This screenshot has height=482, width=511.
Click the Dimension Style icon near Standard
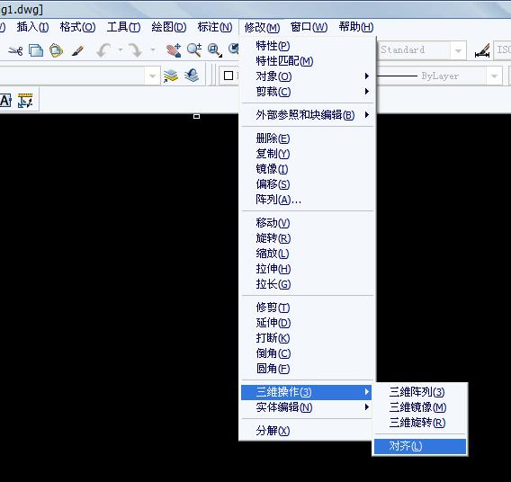pyautogui.click(x=482, y=50)
